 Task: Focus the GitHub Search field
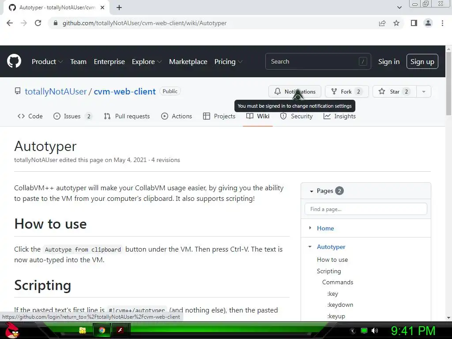318,61
